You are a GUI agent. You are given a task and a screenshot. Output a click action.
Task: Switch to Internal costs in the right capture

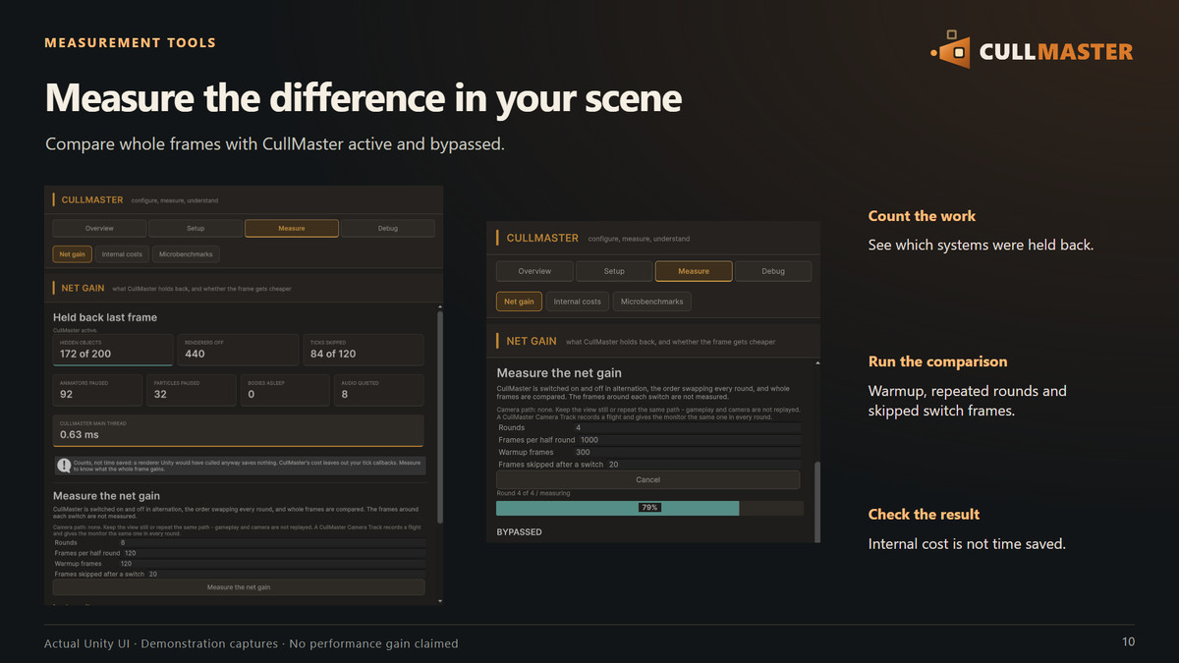coord(577,302)
